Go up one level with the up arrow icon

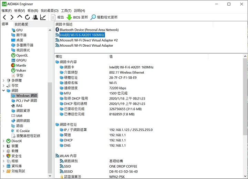tap(20, 17)
